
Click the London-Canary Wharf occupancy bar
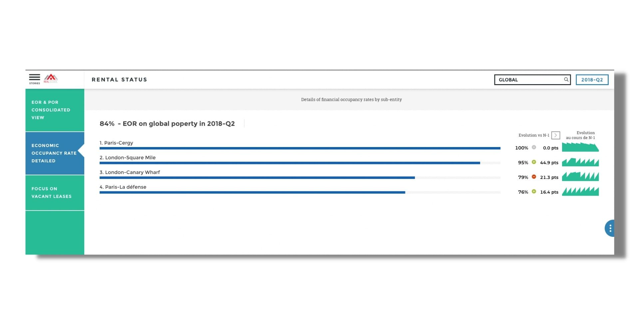257,178
